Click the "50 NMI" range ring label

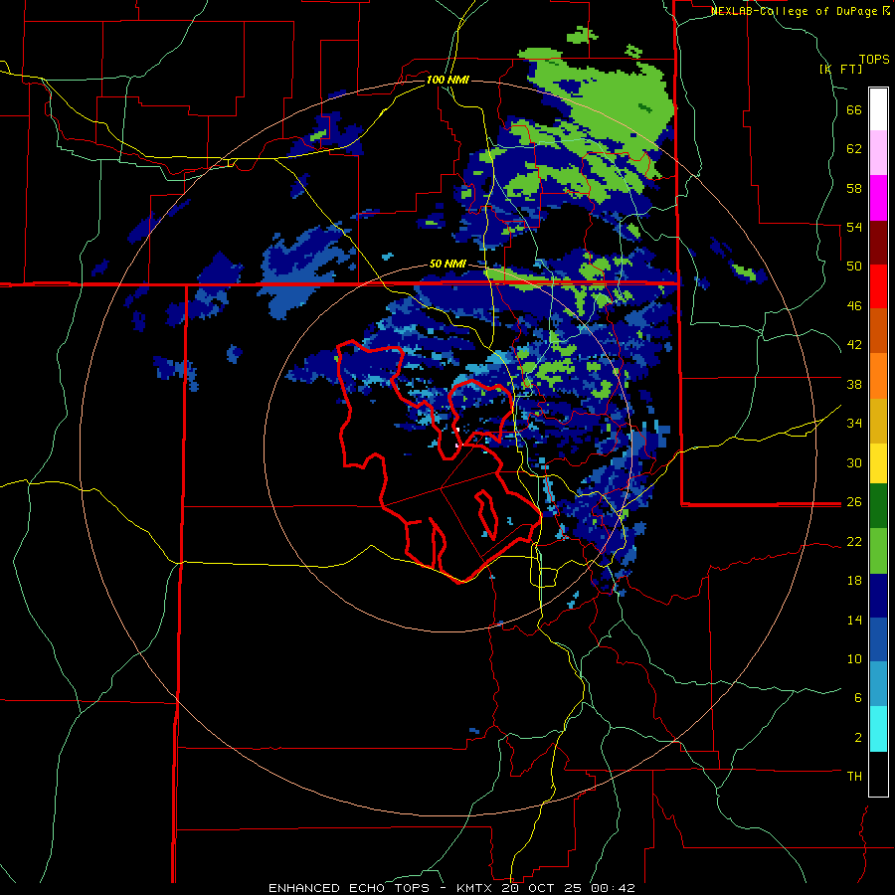pyautogui.click(x=447, y=264)
